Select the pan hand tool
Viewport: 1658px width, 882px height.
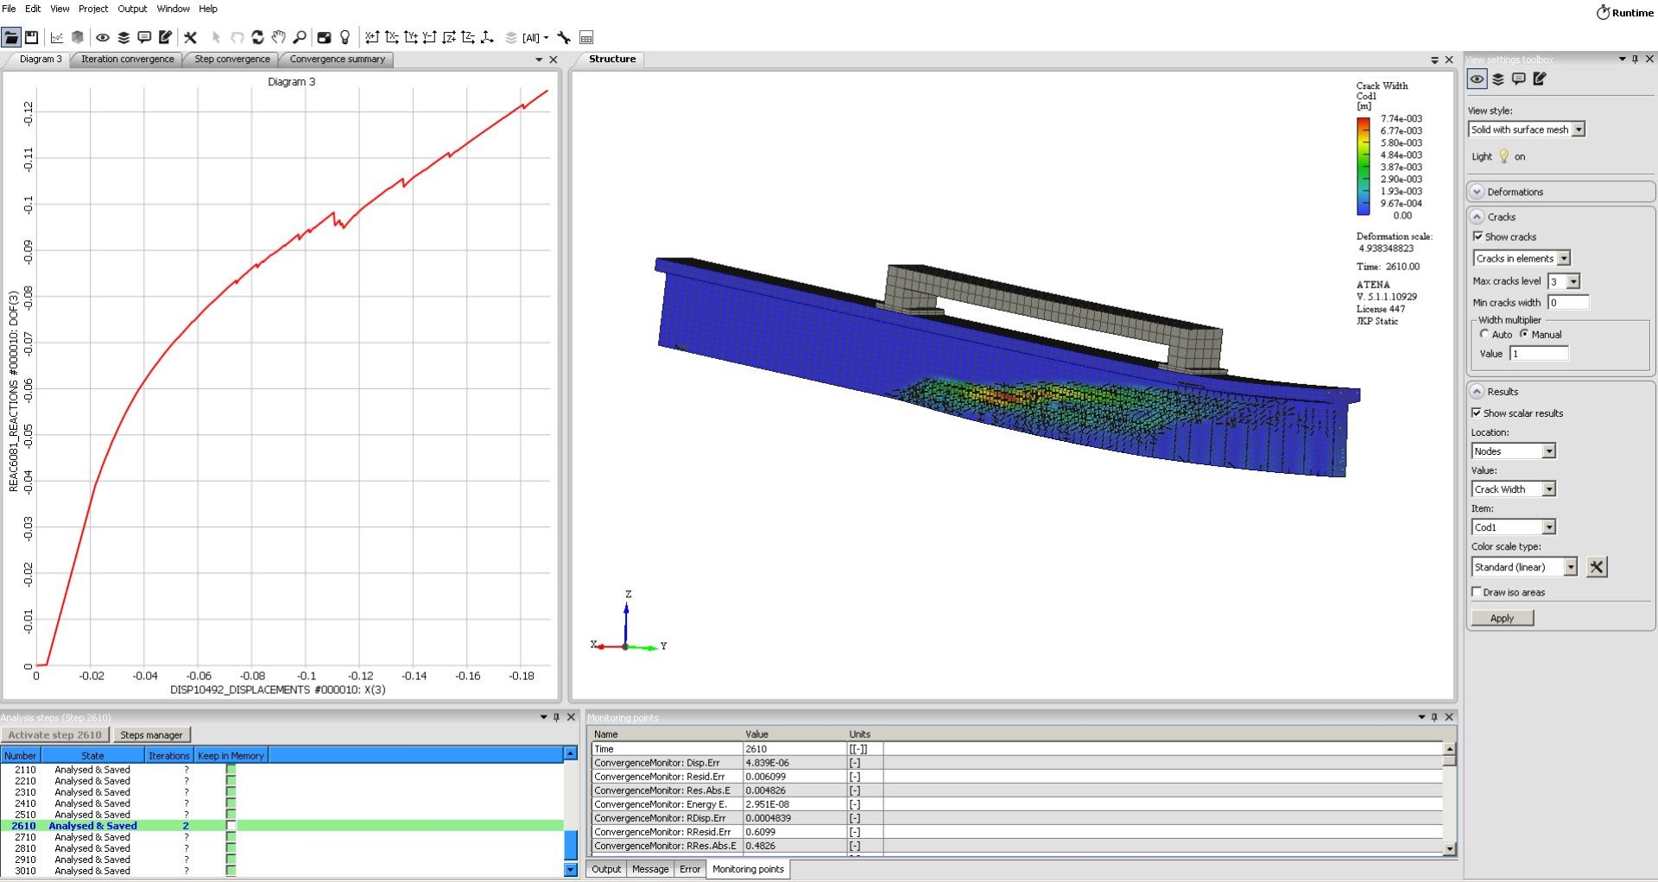[x=278, y=37]
